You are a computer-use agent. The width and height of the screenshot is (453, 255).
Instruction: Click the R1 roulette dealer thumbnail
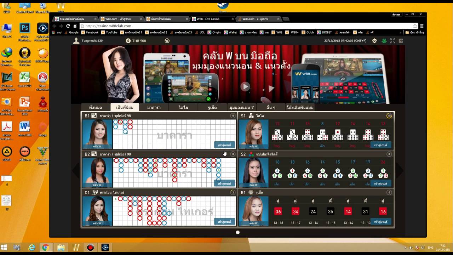coord(253,211)
